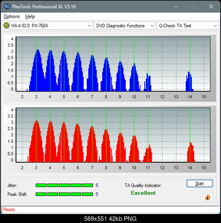
Task: Click the PlexTools XL app icon
Action: pos(7,7)
